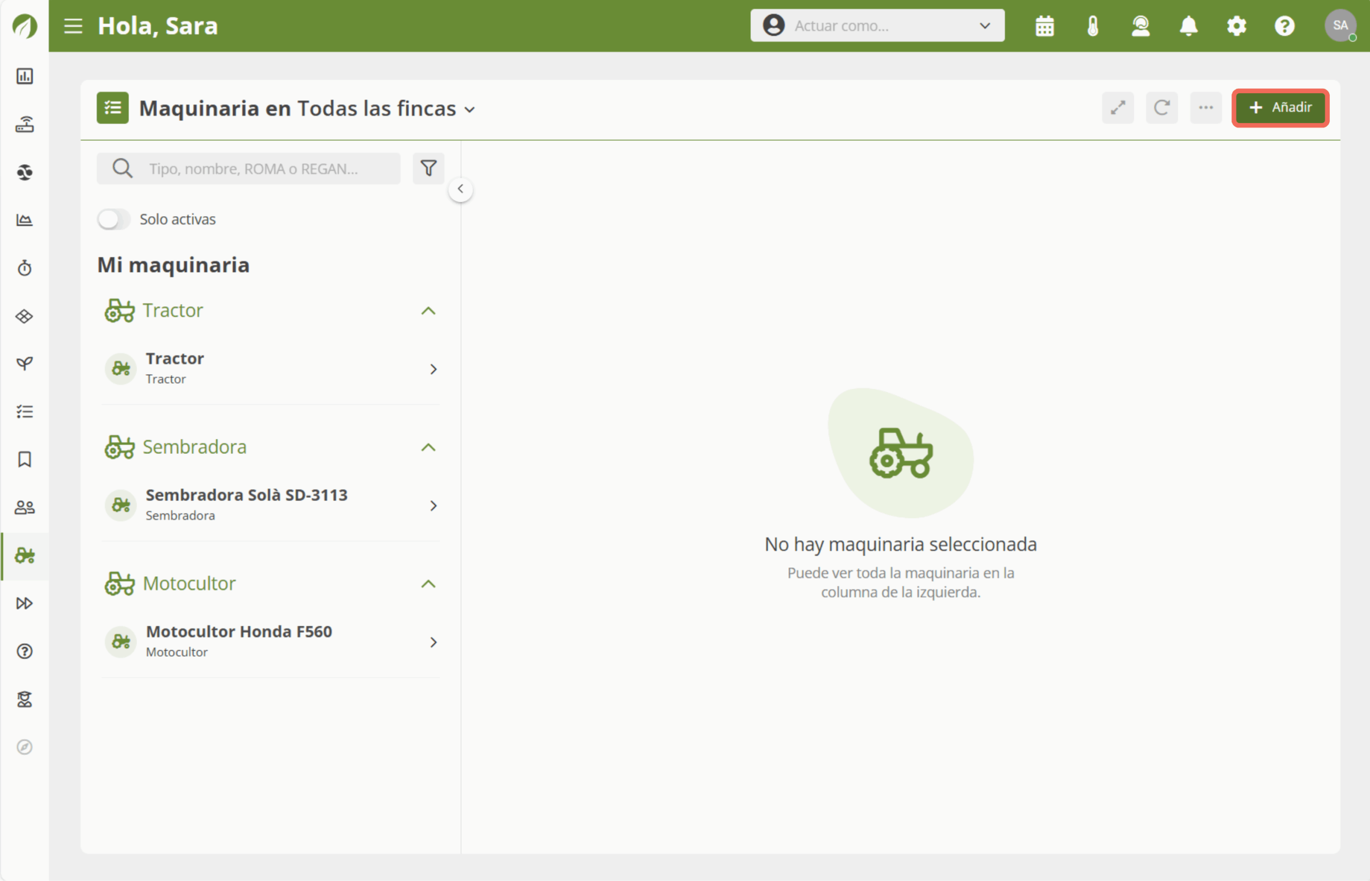The height and width of the screenshot is (881, 1370).
Task: Click the Añadir button
Action: 1280,108
